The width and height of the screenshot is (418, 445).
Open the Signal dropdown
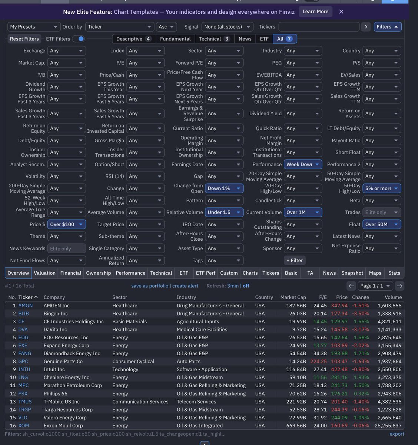pos(228,27)
